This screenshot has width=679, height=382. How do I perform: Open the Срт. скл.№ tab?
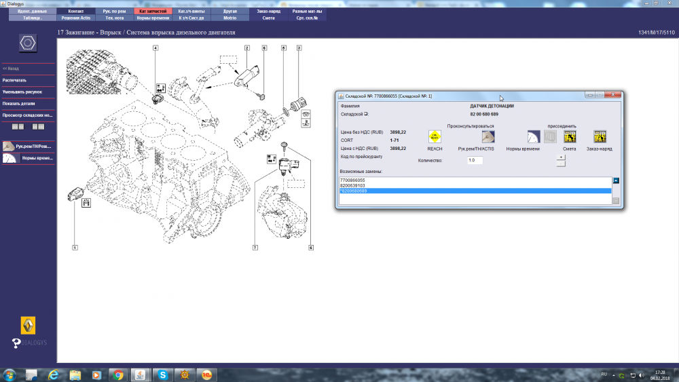(x=307, y=18)
